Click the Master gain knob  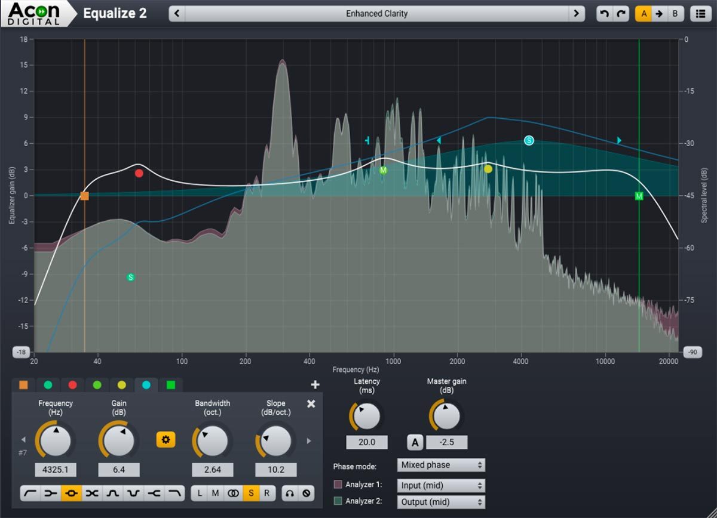[446, 416]
